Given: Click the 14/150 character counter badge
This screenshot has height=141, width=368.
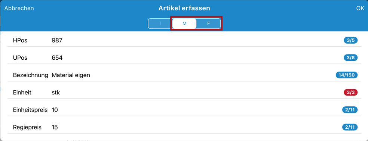Looking at the screenshot, I should click(347, 75).
